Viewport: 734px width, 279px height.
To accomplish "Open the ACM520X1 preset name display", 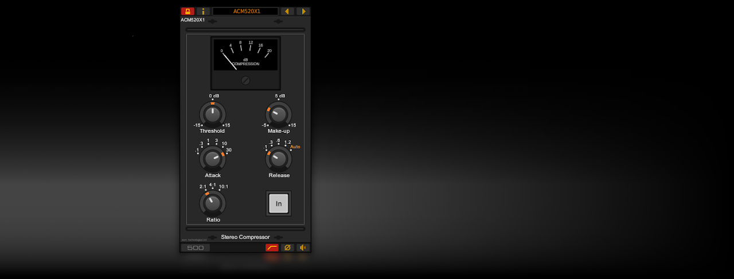I will click(x=245, y=11).
